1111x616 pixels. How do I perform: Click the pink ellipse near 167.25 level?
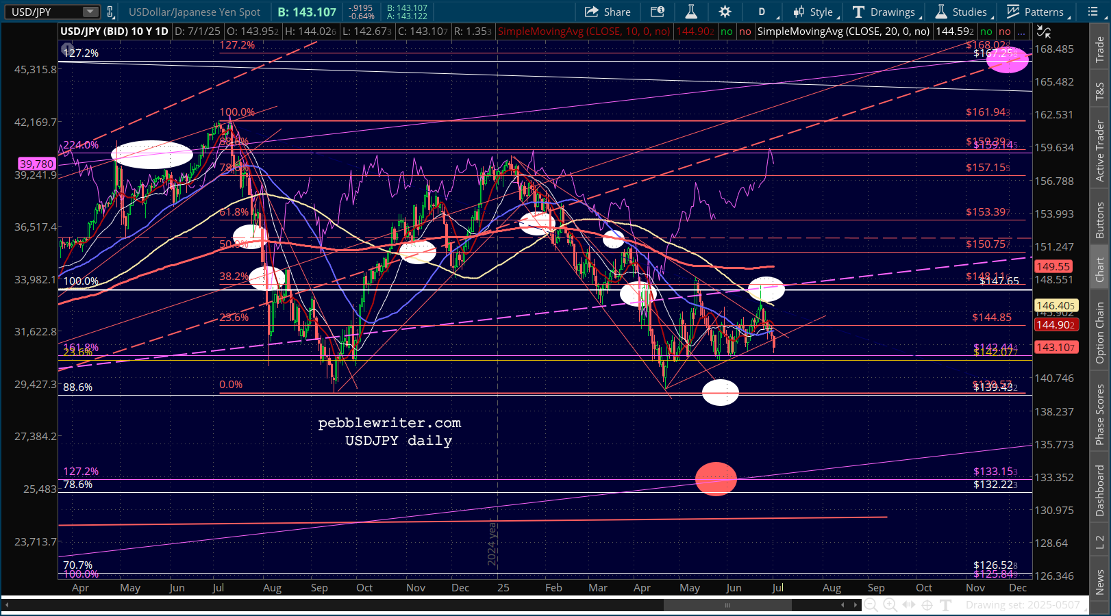1007,60
